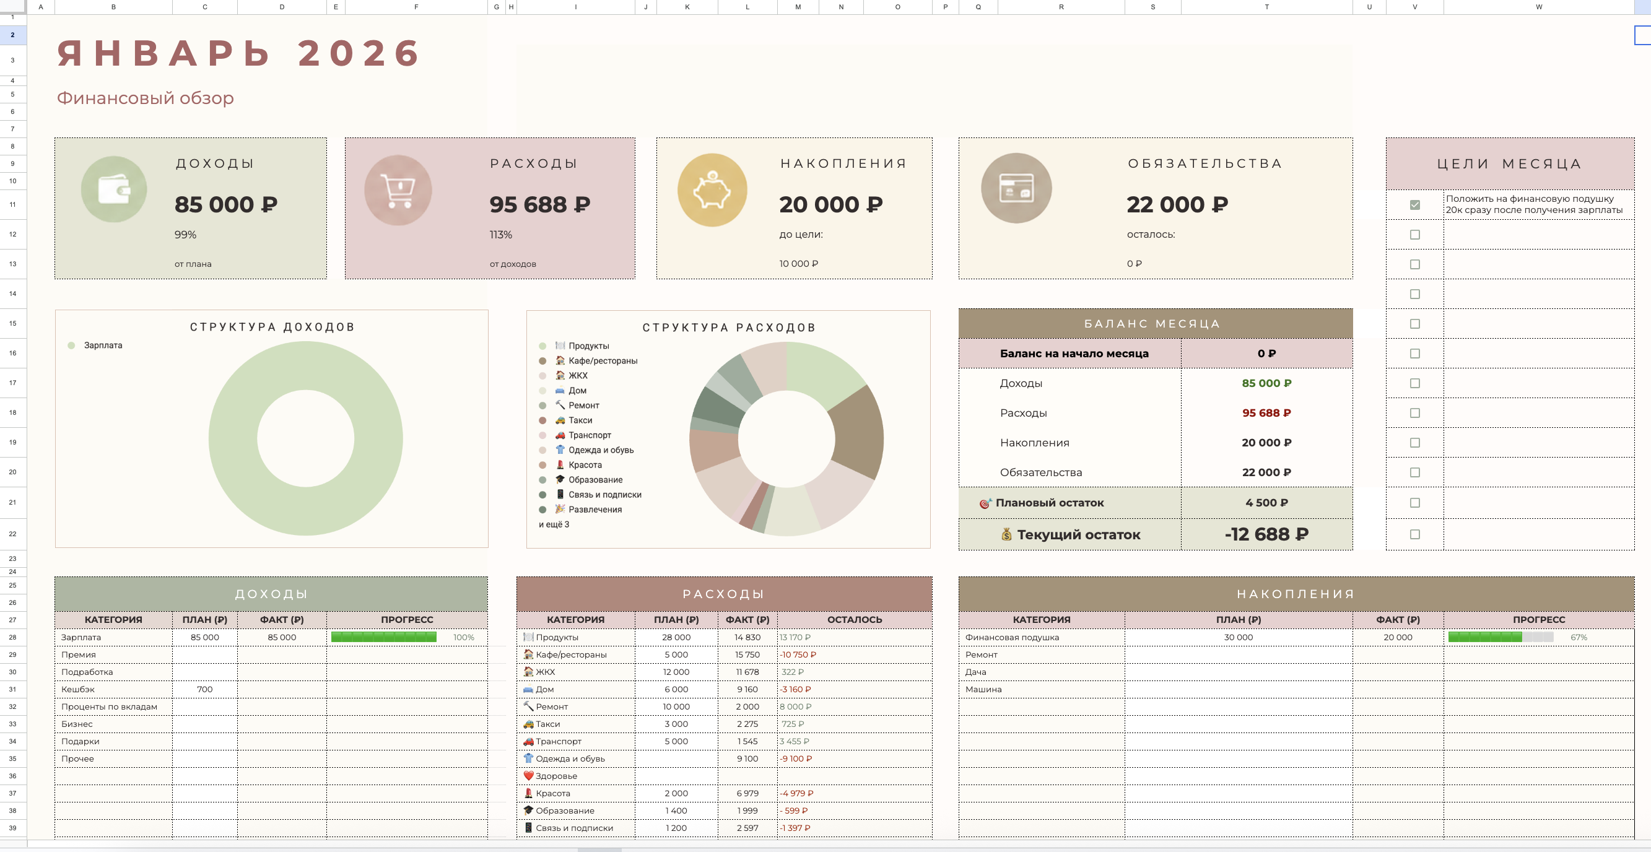Click the green legend dot beside Зарплата
1651x852 pixels.
click(x=71, y=346)
